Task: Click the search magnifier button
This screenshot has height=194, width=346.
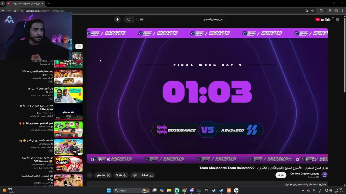Action: pyautogui.click(x=129, y=19)
